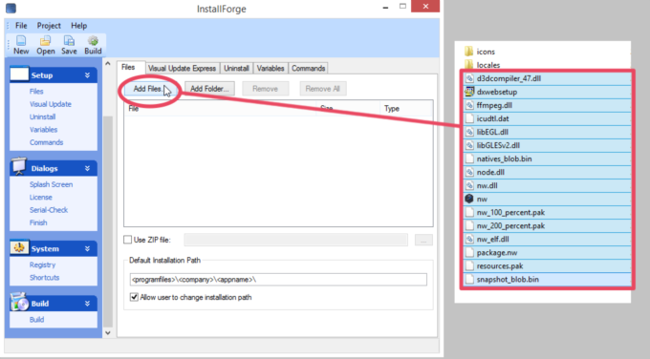Collapse the System sidebar section
Viewport: 650px width, 359px height.
88,248
